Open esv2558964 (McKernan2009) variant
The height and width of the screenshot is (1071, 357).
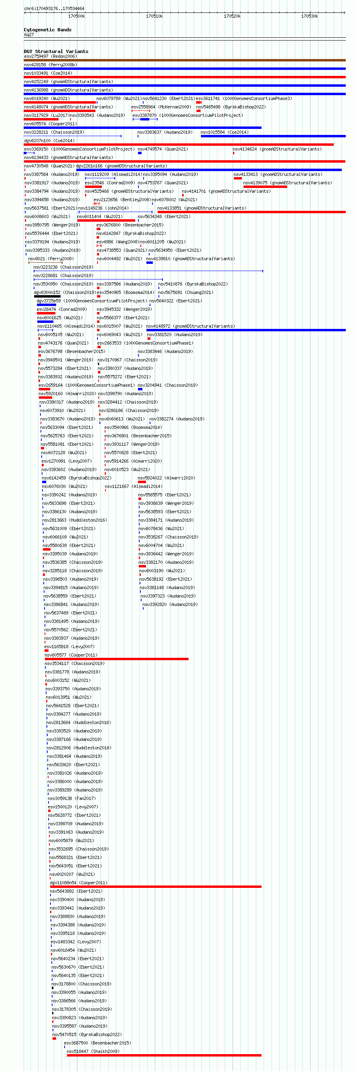pos(162,107)
